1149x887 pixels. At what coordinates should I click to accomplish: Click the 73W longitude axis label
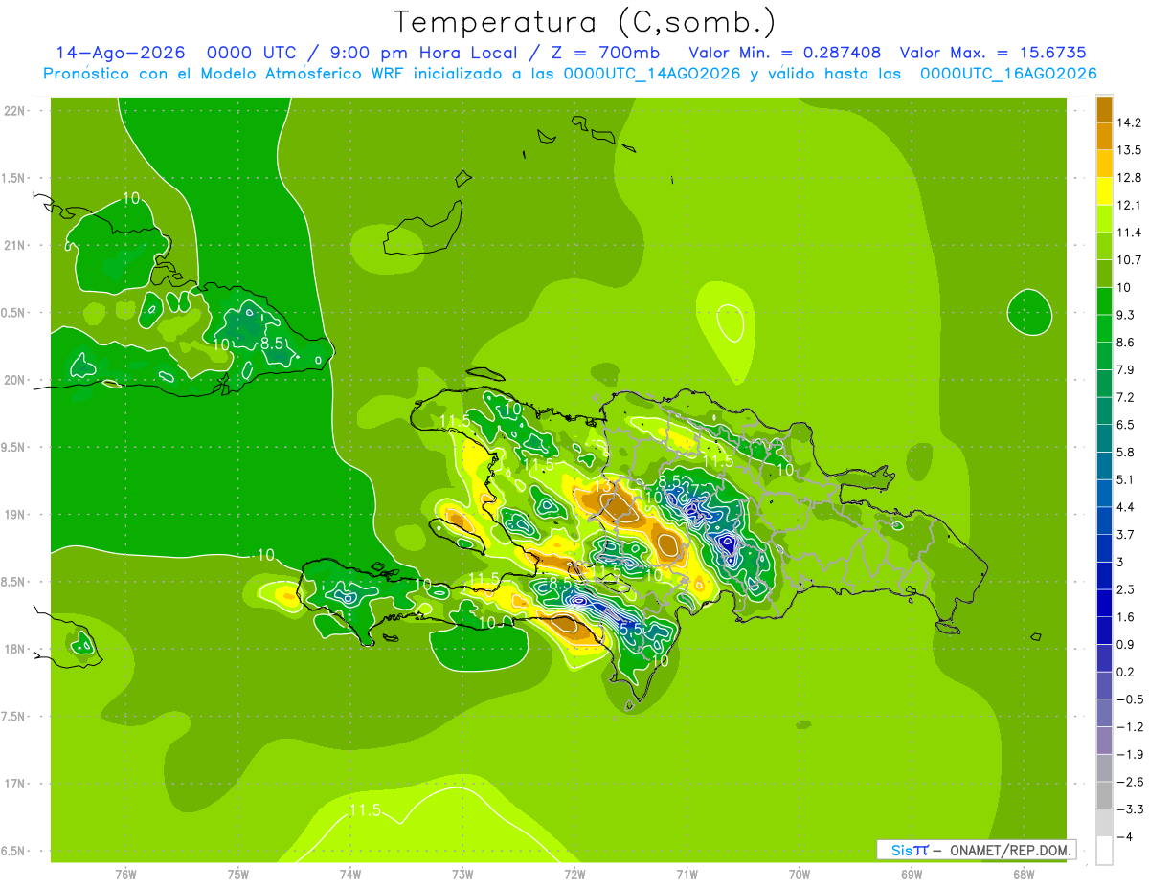pyautogui.click(x=462, y=874)
